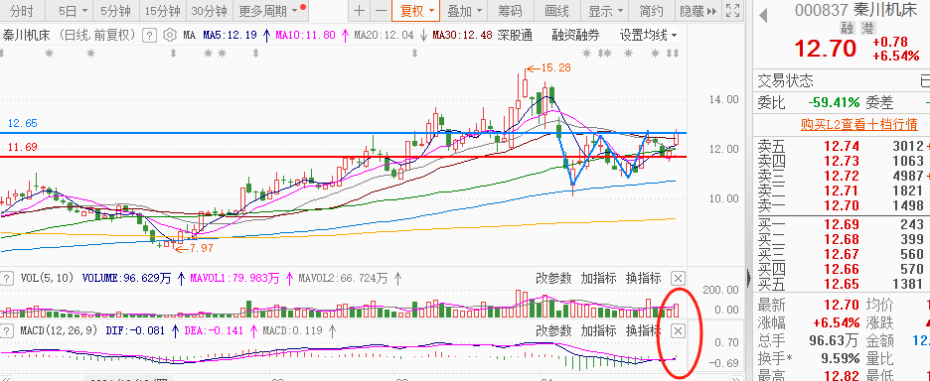Open the moving average settings gear
Screen dimensions: 930x381
170,35
